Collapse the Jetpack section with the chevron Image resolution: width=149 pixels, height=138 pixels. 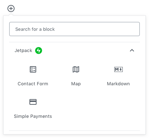point(132,51)
